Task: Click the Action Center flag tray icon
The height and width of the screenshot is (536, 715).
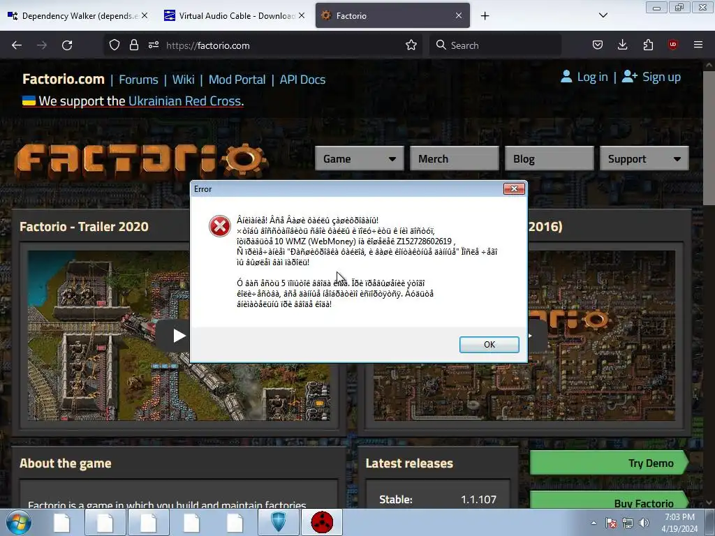Action: click(610, 523)
